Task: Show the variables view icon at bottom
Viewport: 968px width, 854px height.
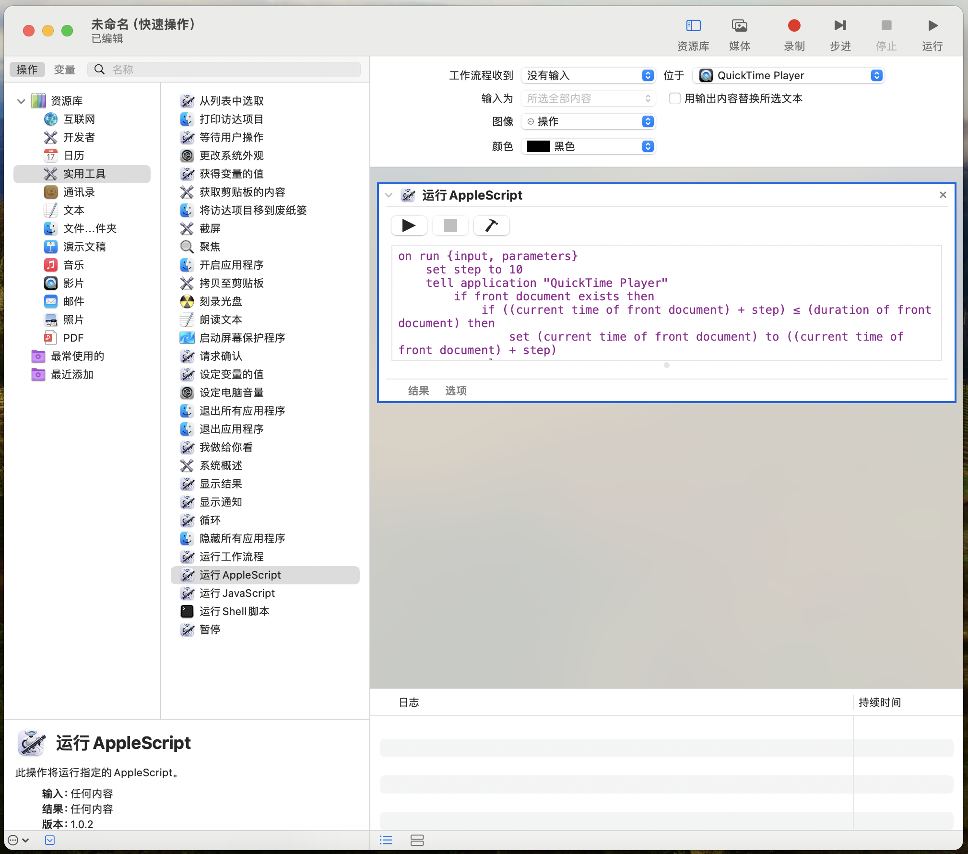Action: (417, 840)
